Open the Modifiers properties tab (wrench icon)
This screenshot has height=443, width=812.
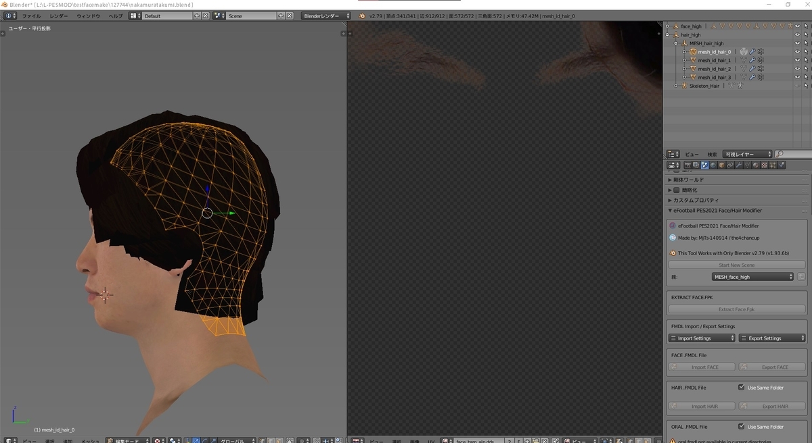(739, 165)
